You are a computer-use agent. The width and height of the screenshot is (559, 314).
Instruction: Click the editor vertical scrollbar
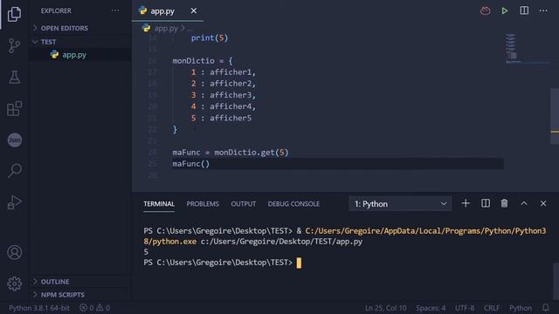click(555, 116)
